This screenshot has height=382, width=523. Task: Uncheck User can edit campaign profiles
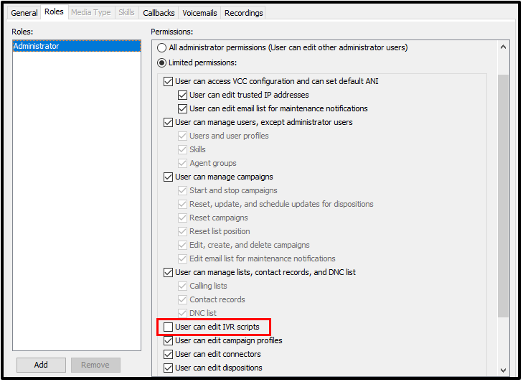[169, 341]
